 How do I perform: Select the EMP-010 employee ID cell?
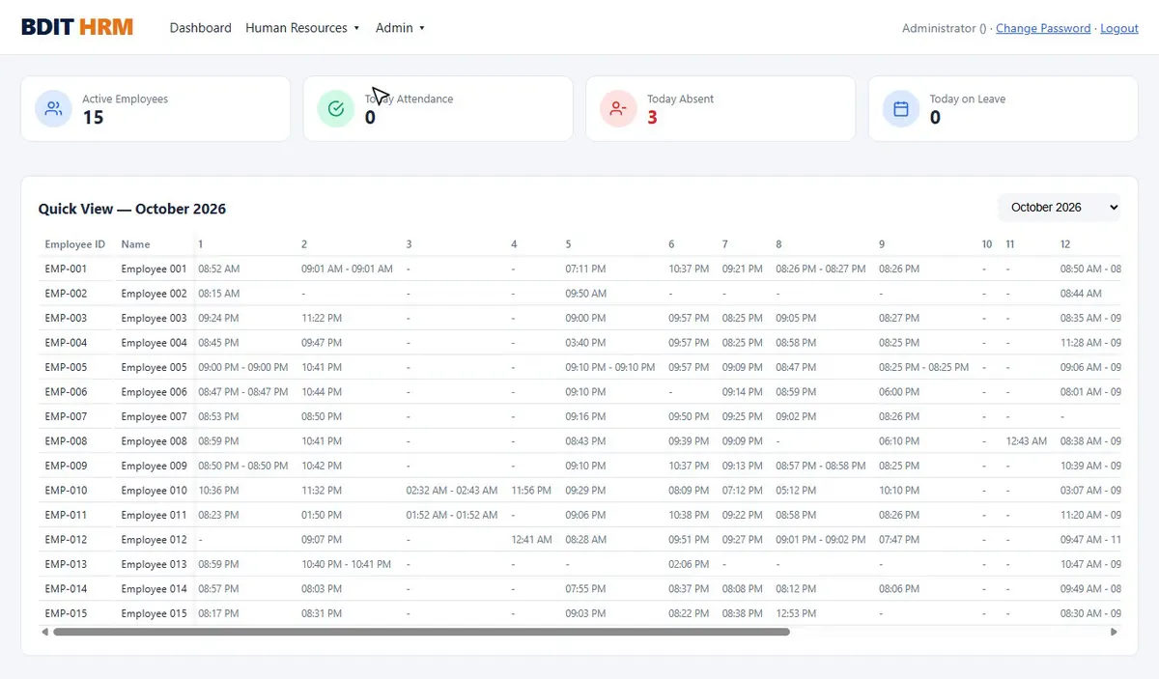[66, 491]
